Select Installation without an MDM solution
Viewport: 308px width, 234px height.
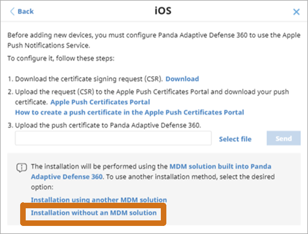(x=94, y=213)
